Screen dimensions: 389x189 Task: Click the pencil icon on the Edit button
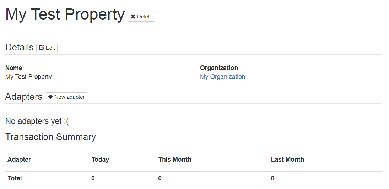[42, 48]
